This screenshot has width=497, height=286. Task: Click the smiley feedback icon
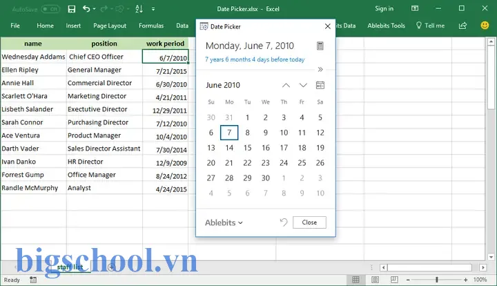[485, 25]
